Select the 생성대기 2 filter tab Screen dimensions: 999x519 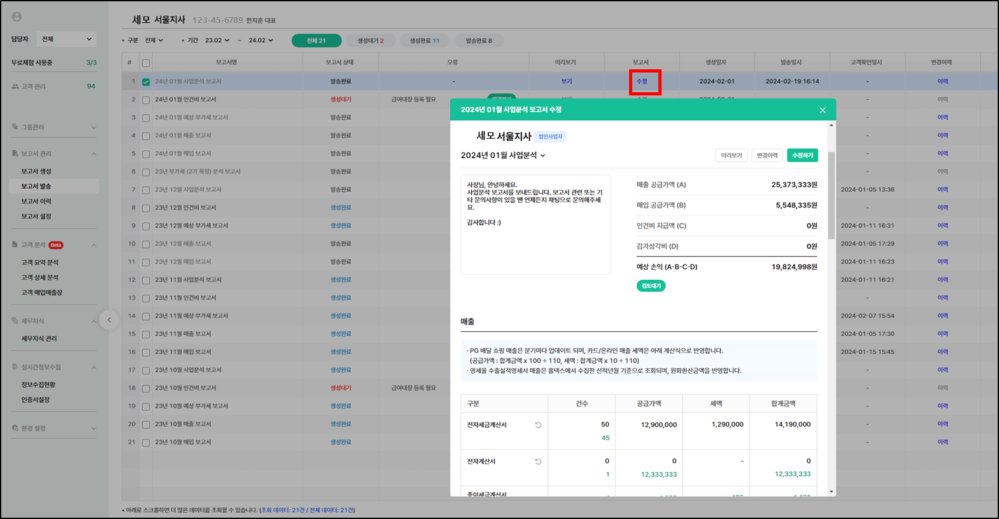click(x=370, y=41)
